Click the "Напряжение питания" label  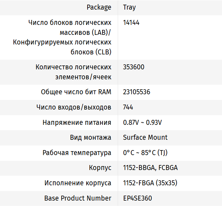(77, 122)
